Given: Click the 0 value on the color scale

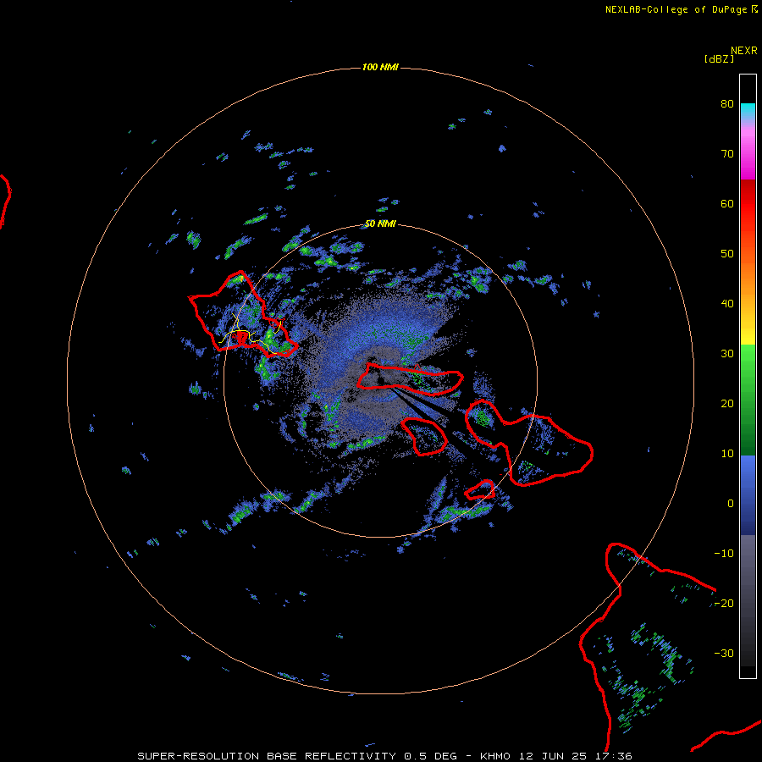Looking at the screenshot, I should click(x=731, y=504).
